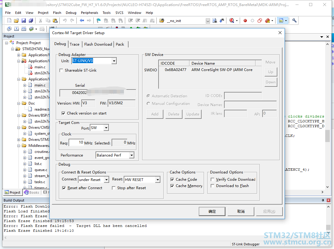
Task: Open the __no_init find combo dropdown
Action: click(208, 21)
